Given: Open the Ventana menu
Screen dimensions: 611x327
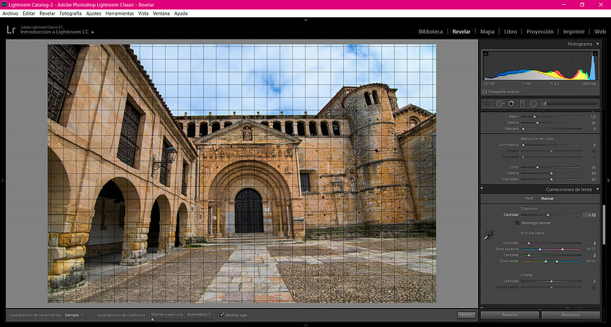Looking at the screenshot, I should [x=161, y=13].
